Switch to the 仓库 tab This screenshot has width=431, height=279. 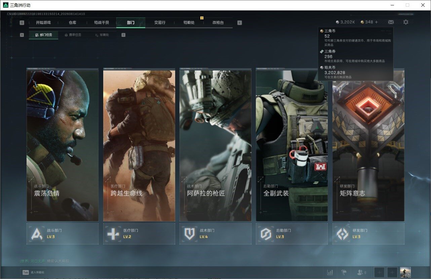(73, 22)
